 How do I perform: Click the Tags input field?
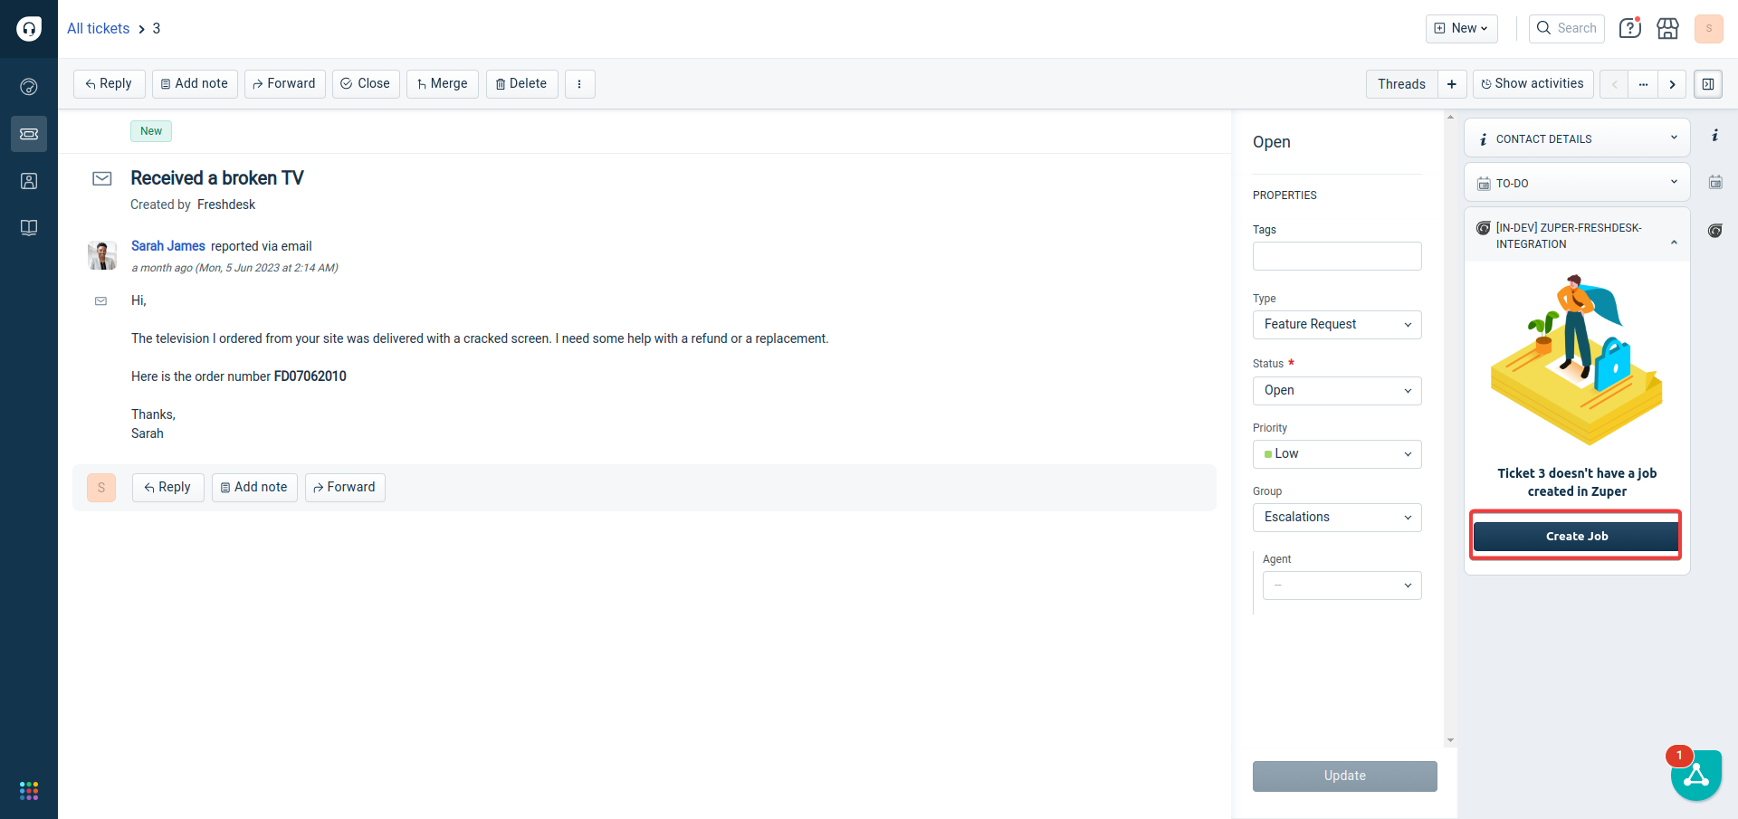tap(1336, 256)
